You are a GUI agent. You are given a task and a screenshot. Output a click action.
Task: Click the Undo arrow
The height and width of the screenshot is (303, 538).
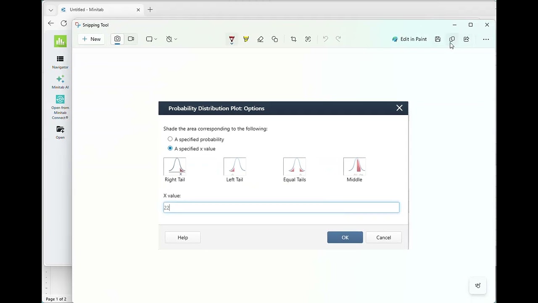click(x=325, y=39)
